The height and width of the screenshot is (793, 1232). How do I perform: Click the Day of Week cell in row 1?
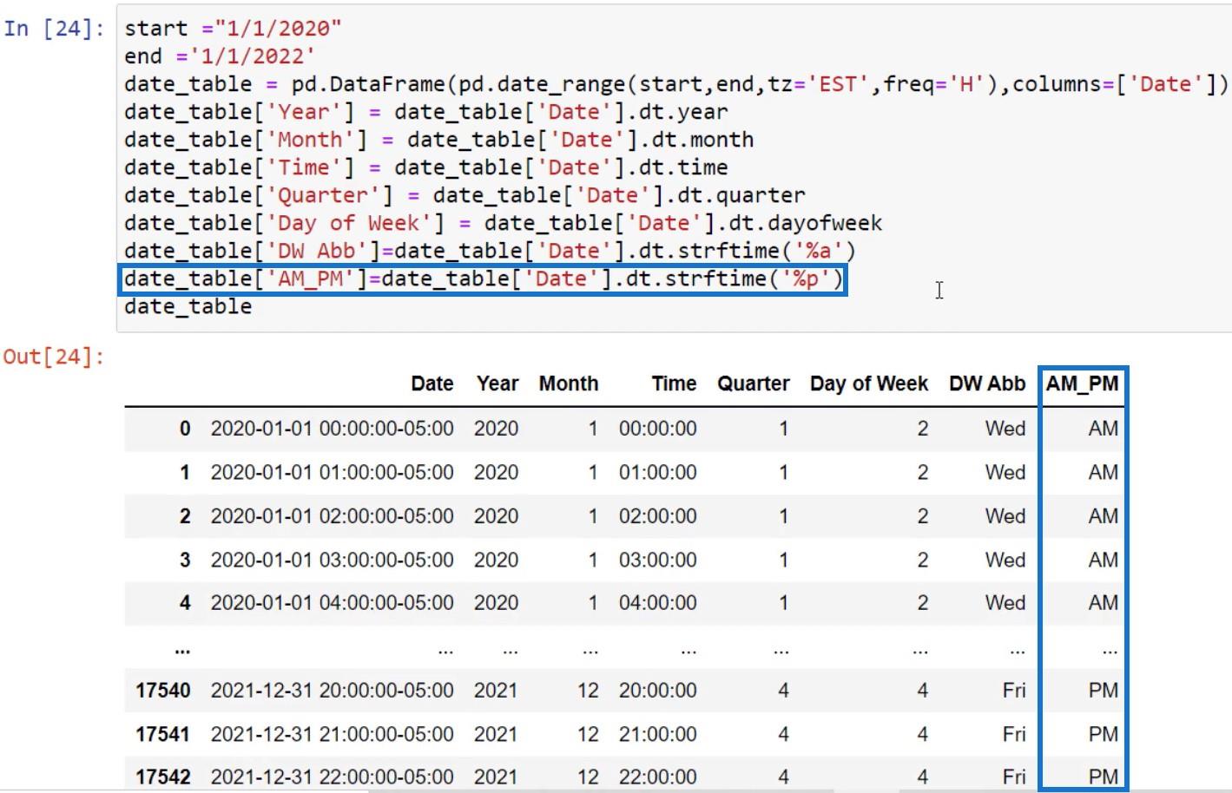coord(923,473)
